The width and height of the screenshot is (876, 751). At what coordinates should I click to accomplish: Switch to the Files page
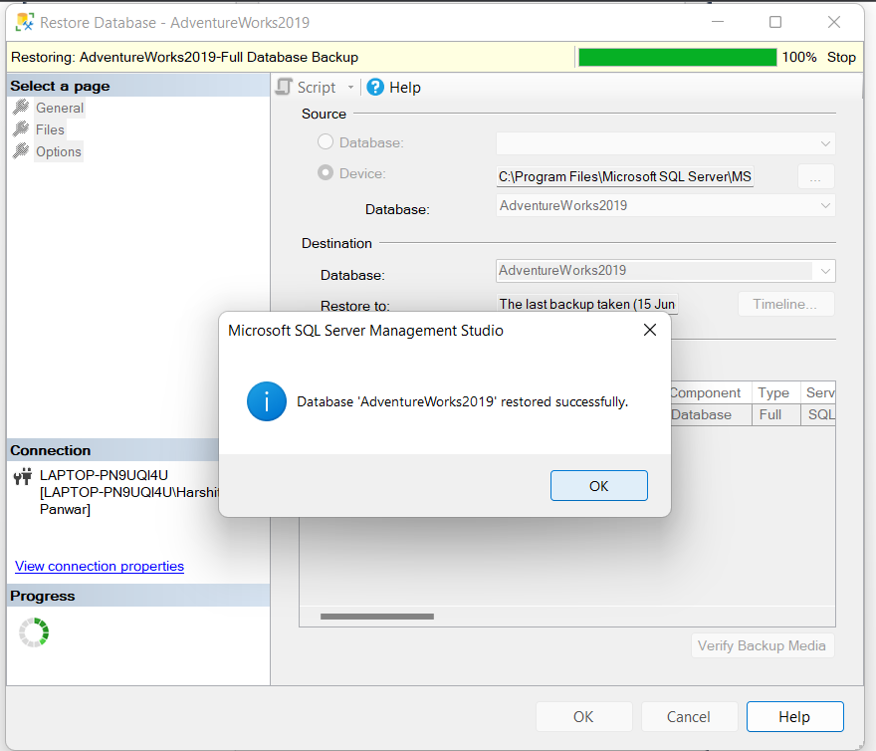[50, 129]
